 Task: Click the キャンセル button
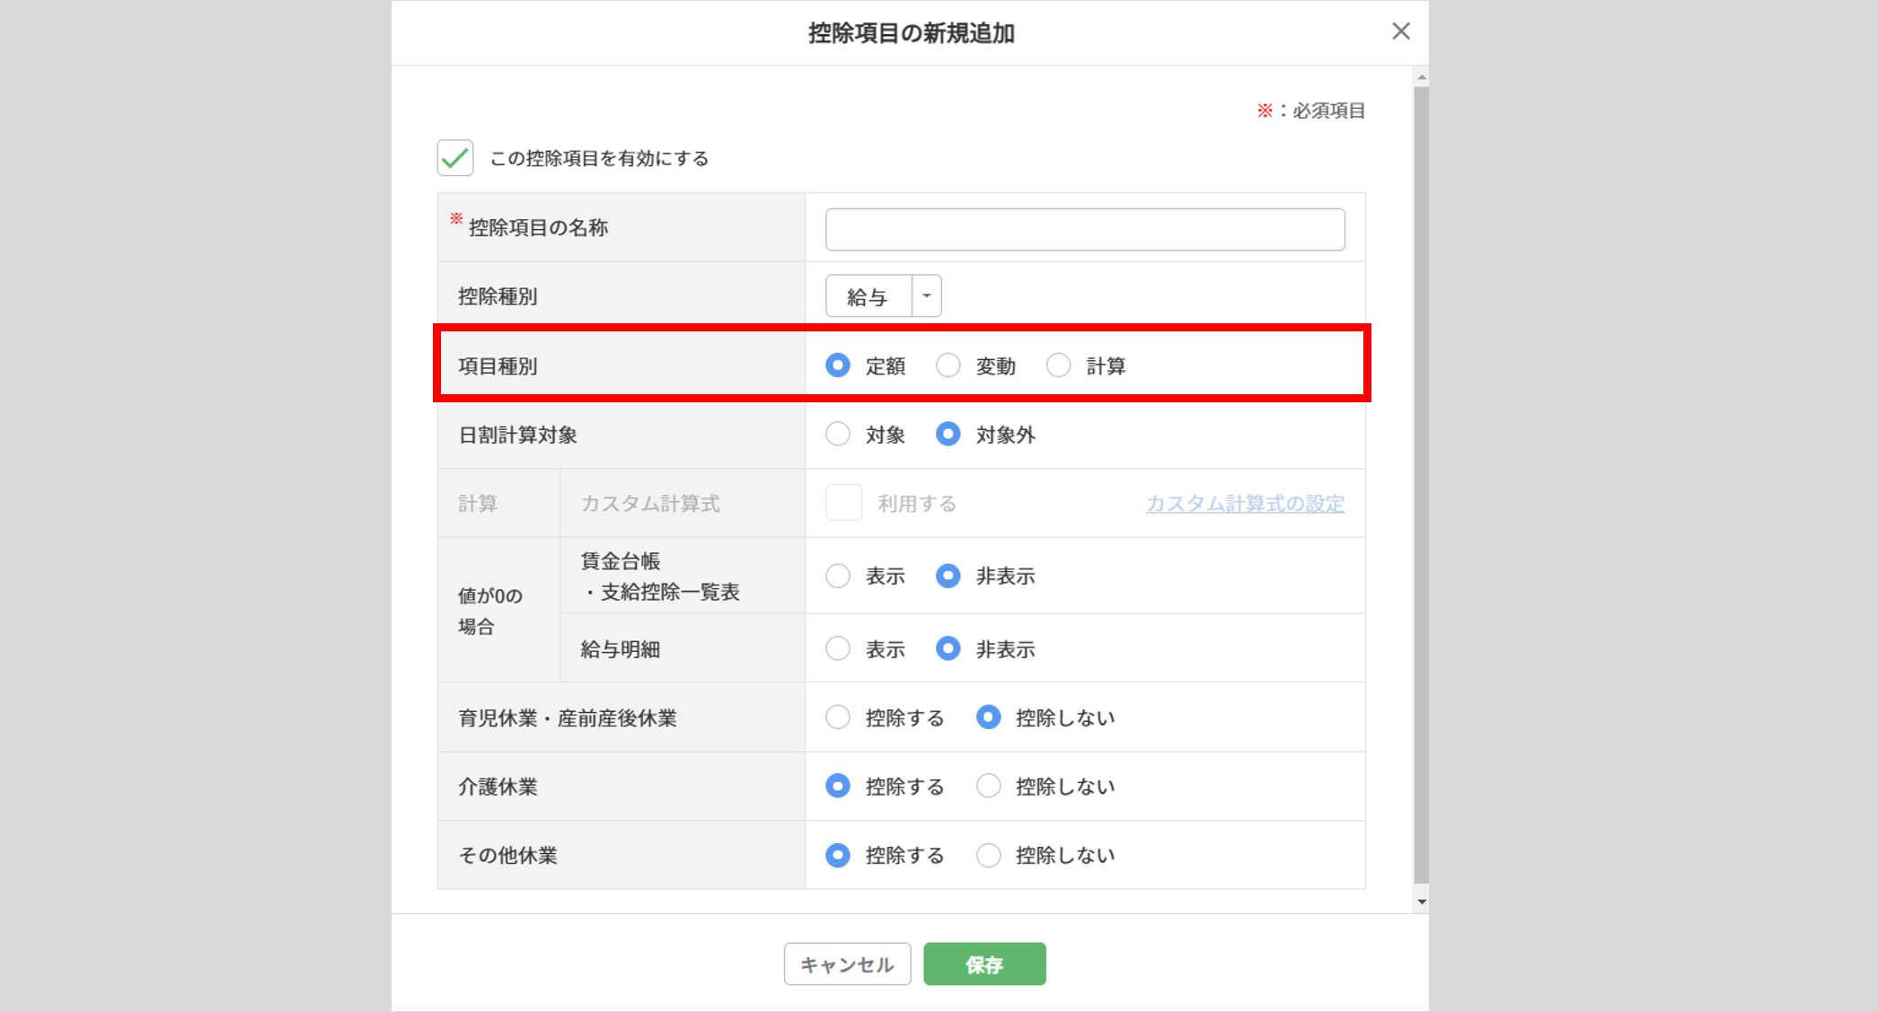point(847,964)
